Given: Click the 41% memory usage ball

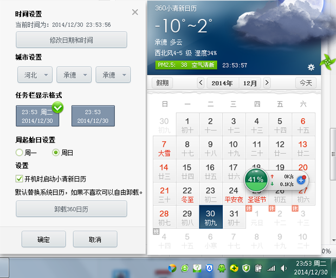Looking at the screenshot, I should coord(256,179).
